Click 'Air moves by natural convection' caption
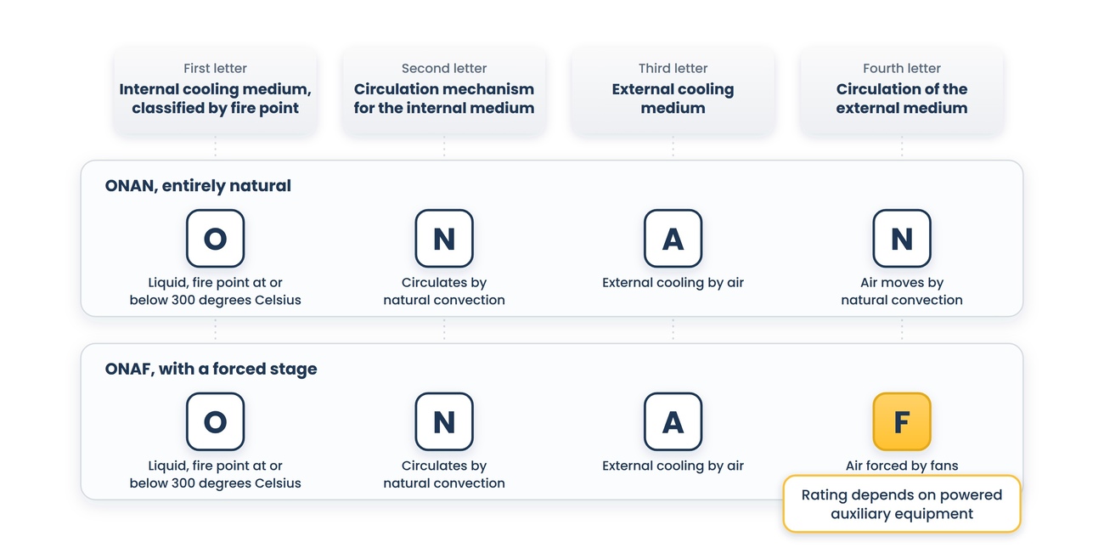 click(x=902, y=291)
